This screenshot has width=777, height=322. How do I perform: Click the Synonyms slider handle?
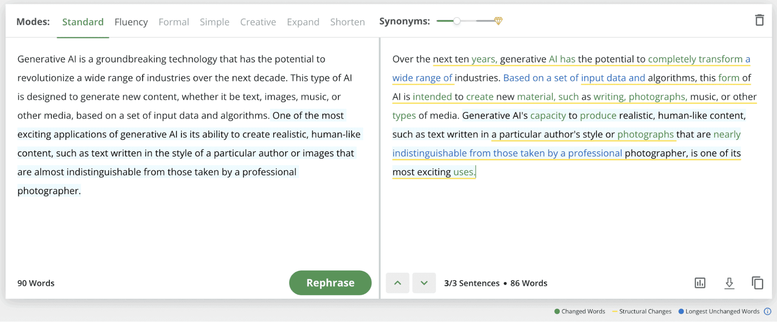457,21
